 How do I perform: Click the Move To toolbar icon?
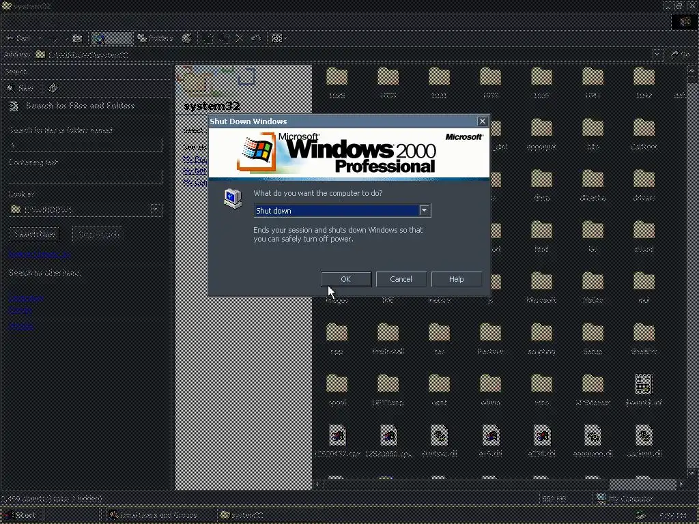pos(208,38)
